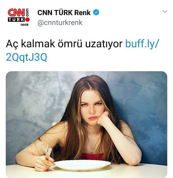
Task: Click the @cnnturkrenk handle
Action: click(x=60, y=22)
